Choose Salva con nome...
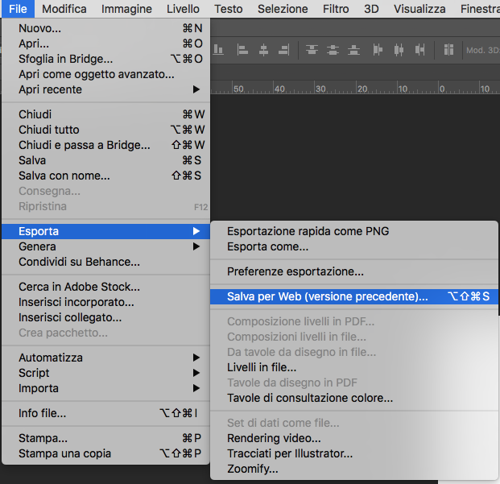 [x=105, y=176]
